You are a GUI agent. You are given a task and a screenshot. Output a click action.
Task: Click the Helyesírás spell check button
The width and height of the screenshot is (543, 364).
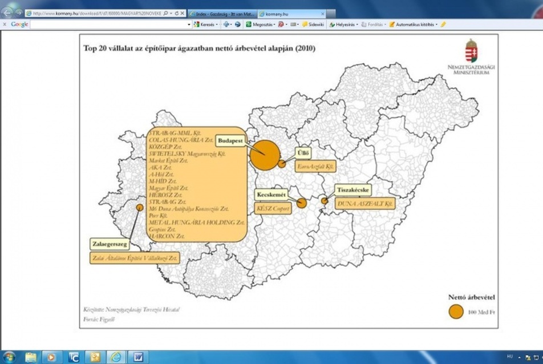342,25
